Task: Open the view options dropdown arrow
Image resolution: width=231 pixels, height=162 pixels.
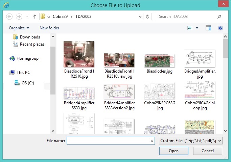Action: pyautogui.click(x=197, y=28)
